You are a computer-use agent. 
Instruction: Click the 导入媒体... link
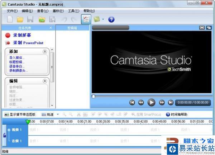17,58
